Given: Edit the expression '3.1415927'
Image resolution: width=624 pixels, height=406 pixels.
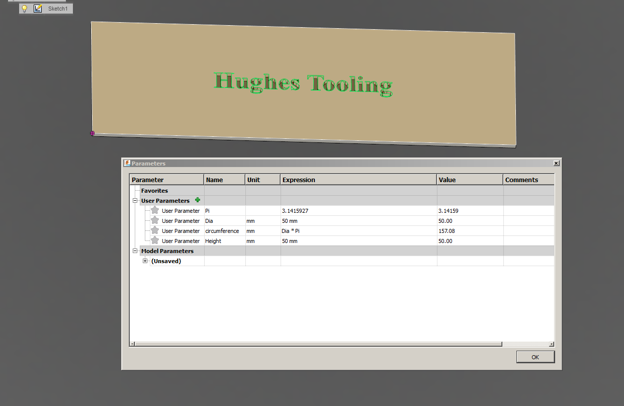Looking at the screenshot, I should click(x=359, y=211).
